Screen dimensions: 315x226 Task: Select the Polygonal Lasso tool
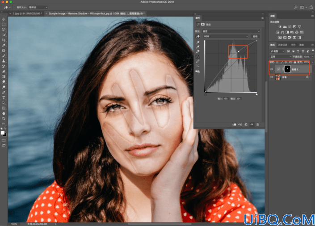(4, 30)
